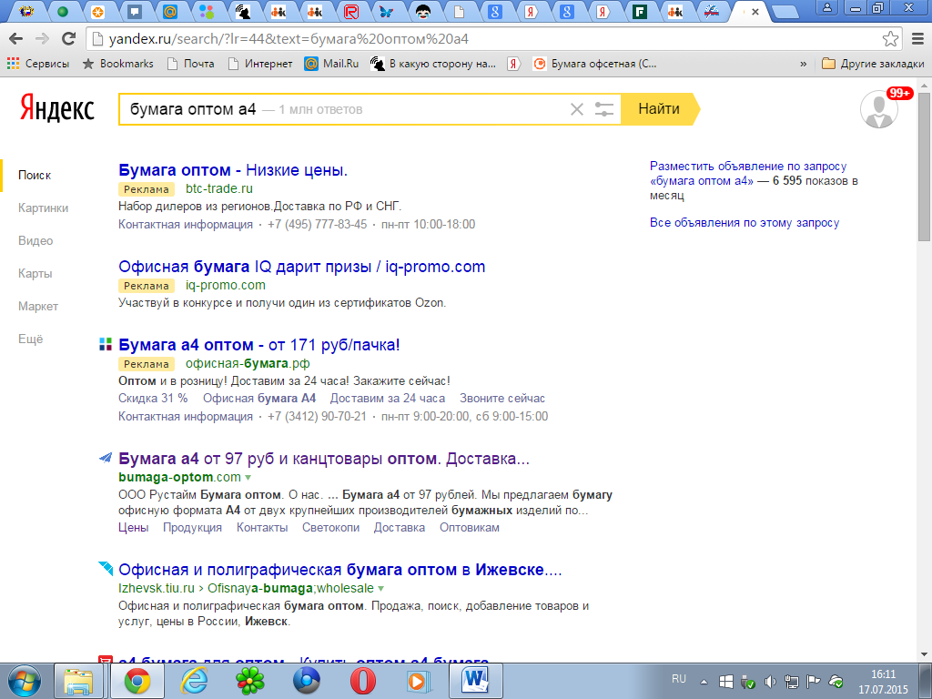The width and height of the screenshot is (932, 699).
Task: Open 'Бумага оптом - Низкие цены' ad
Action: 233,170
